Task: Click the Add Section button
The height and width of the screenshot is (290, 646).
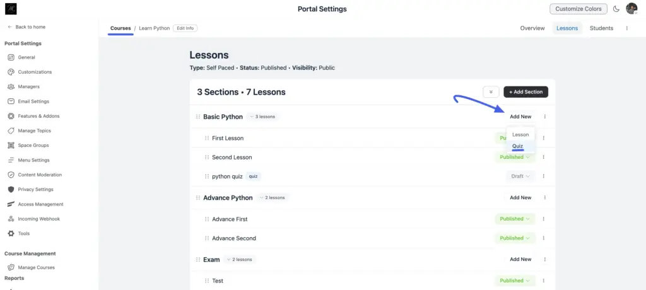Action: coord(526,92)
